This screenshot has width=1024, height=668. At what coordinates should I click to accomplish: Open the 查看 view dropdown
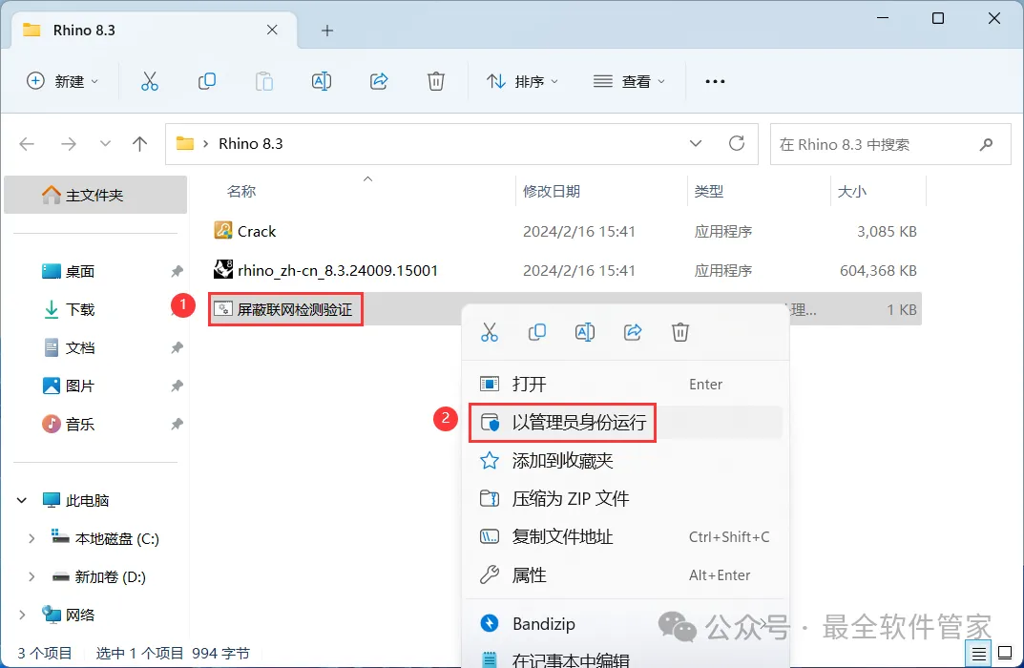click(629, 81)
